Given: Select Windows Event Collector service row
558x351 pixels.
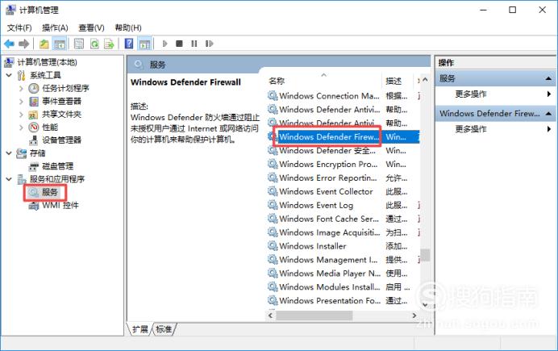Looking at the screenshot, I should coord(343,191).
